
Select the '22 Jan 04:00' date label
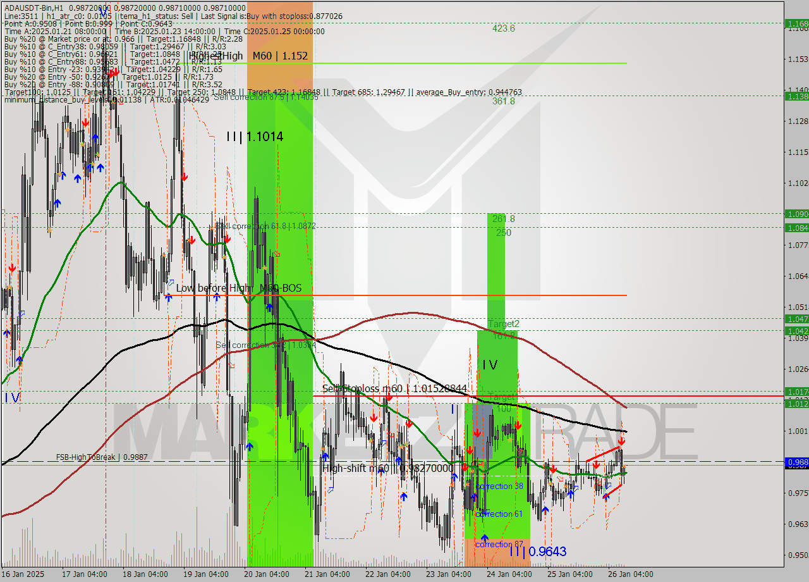tap(389, 574)
